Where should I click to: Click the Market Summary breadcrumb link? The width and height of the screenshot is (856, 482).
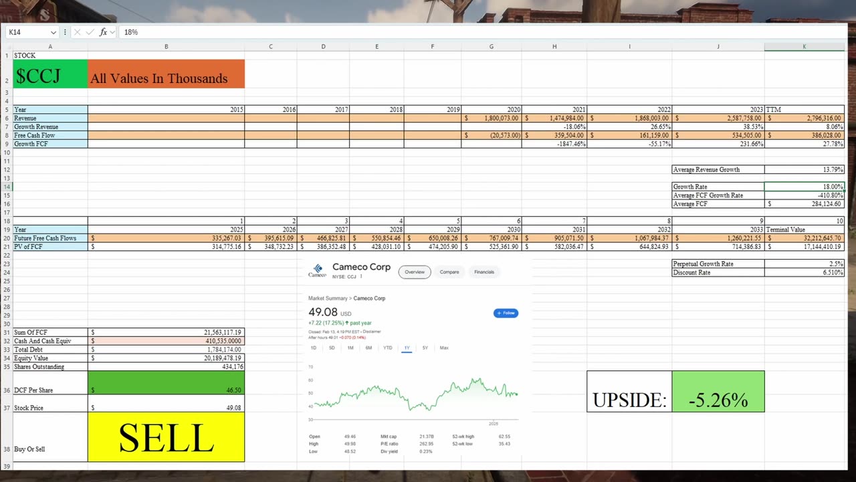[328, 298]
